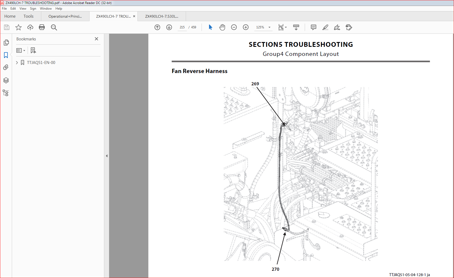The height and width of the screenshot is (278, 454).
Task: Print the document using printer icon
Action: click(42, 27)
